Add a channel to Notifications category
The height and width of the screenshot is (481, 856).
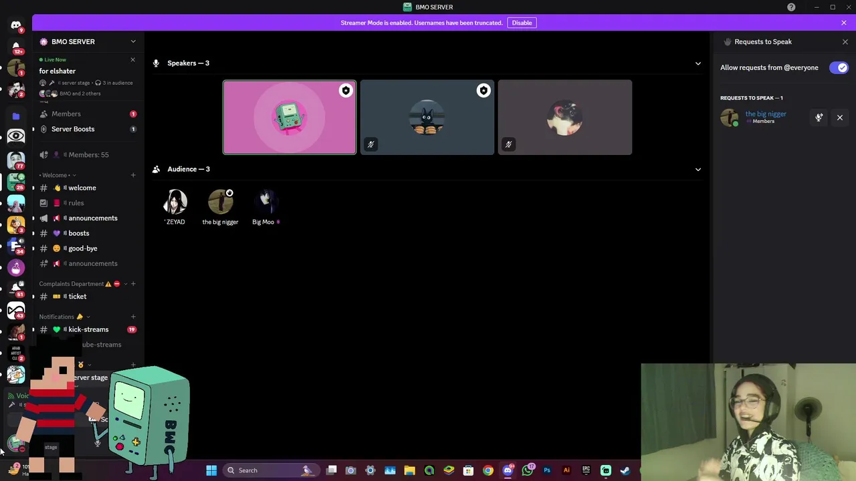[x=133, y=317]
